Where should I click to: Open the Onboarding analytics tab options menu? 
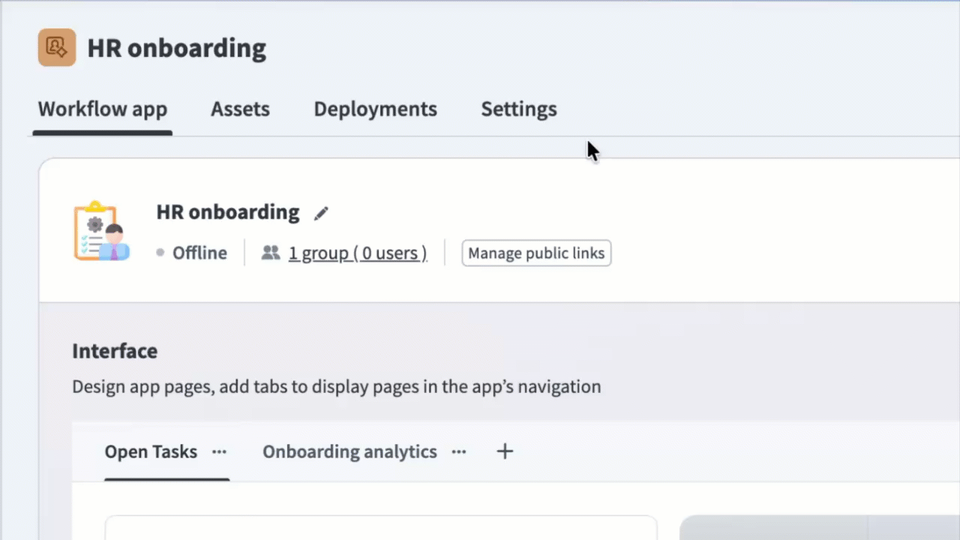point(459,451)
